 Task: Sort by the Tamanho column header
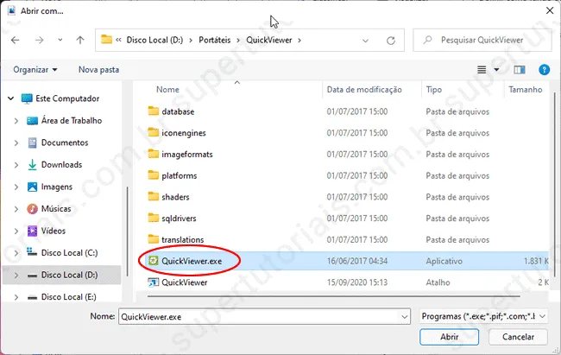pyautogui.click(x=526, y=90)
